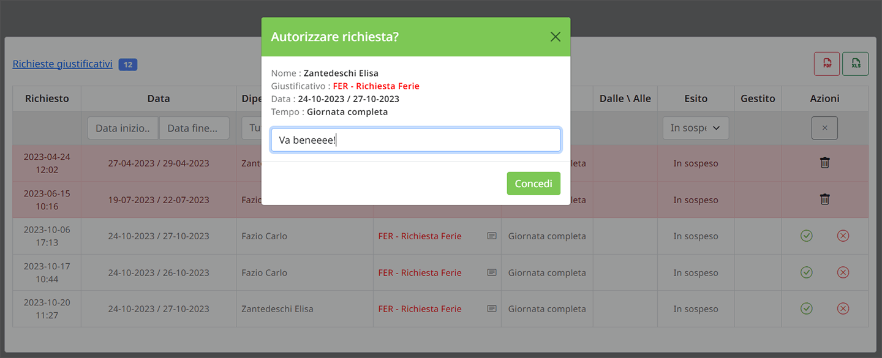Open the Richieste giustificativi link
The image size is (882, 358).
click(62, 64)
